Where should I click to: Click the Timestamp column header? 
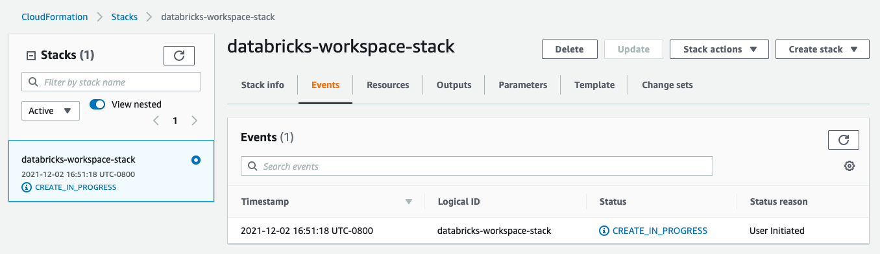point(265,202)
